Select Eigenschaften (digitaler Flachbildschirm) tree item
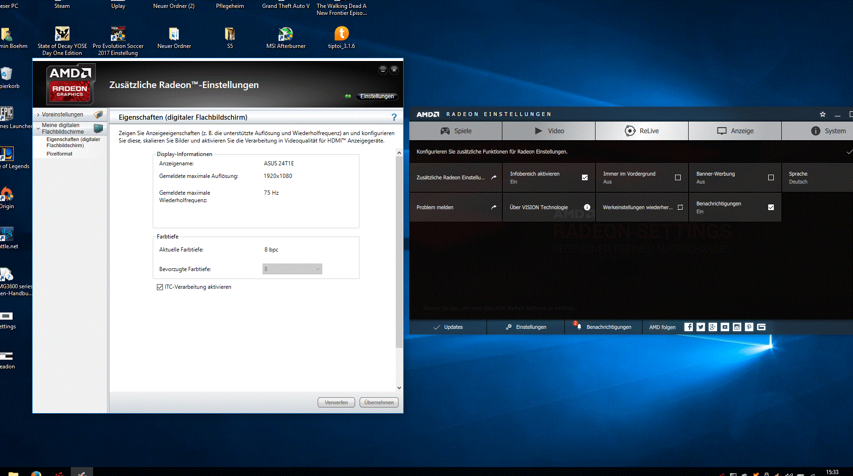 coord(73,143)
